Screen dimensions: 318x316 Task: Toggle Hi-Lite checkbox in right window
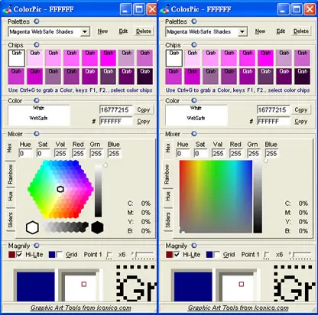[177, 255]
